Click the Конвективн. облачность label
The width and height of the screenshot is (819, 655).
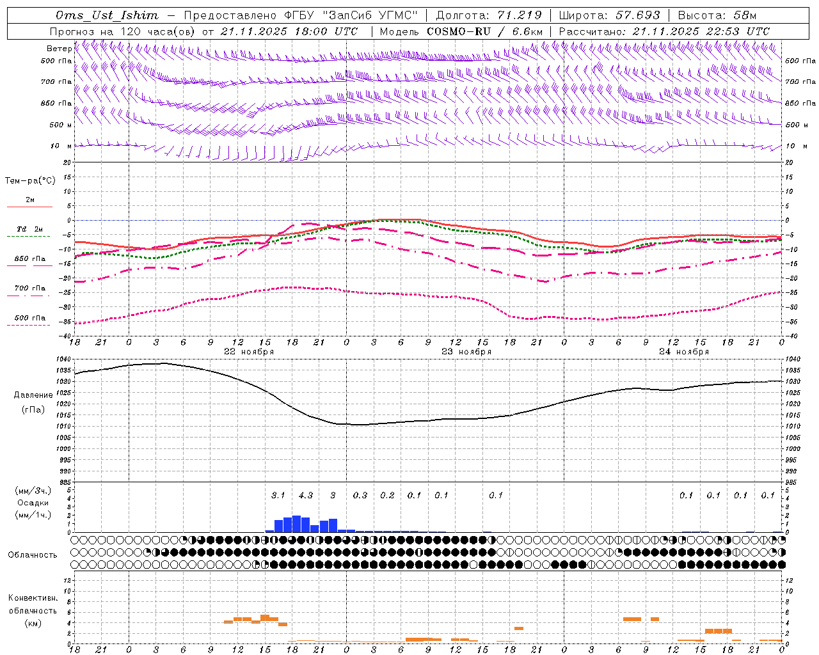[x=33, y=604]
